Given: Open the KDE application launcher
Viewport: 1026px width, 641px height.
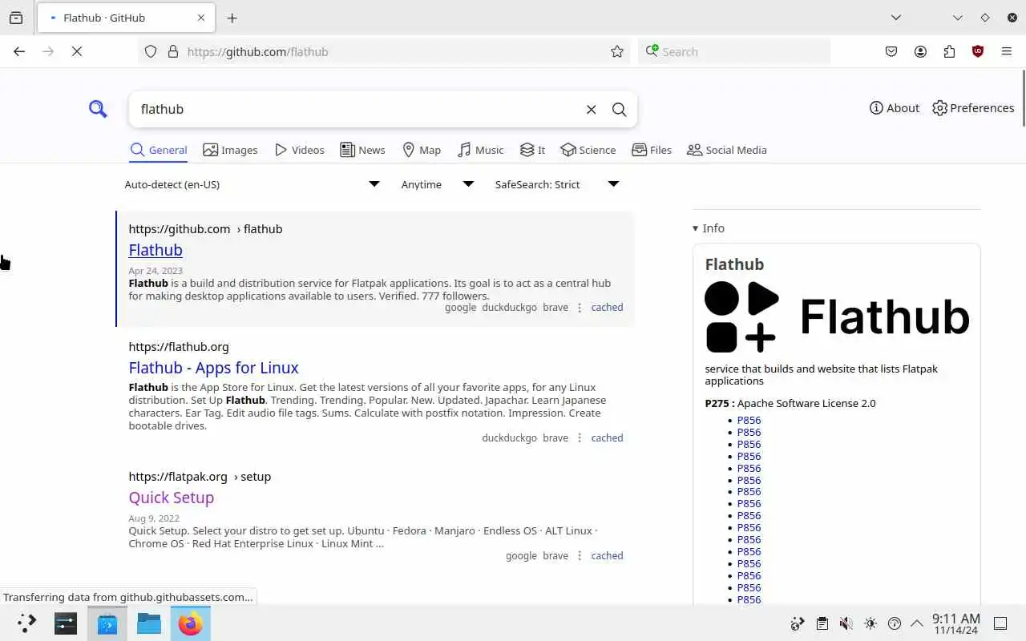Looking at the screenshot, I should pos(26,623).
